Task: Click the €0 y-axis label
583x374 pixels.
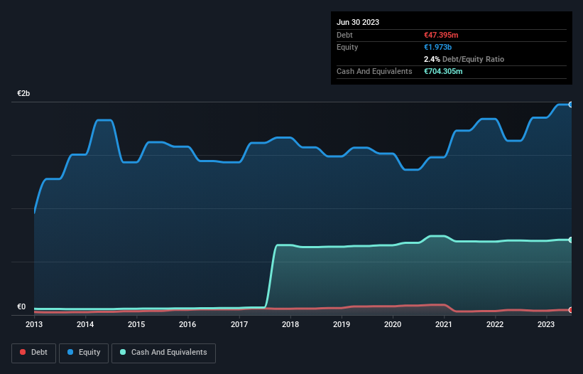Action: pyautogui.click(x=21, y=307)
